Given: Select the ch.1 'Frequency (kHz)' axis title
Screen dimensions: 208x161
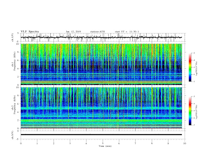Looking at the screenshot, I should [15, 61].
